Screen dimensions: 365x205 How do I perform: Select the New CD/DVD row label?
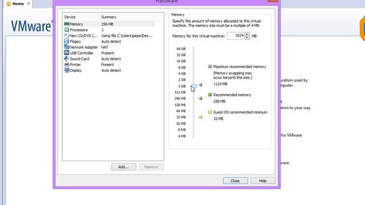coord(84,36)
